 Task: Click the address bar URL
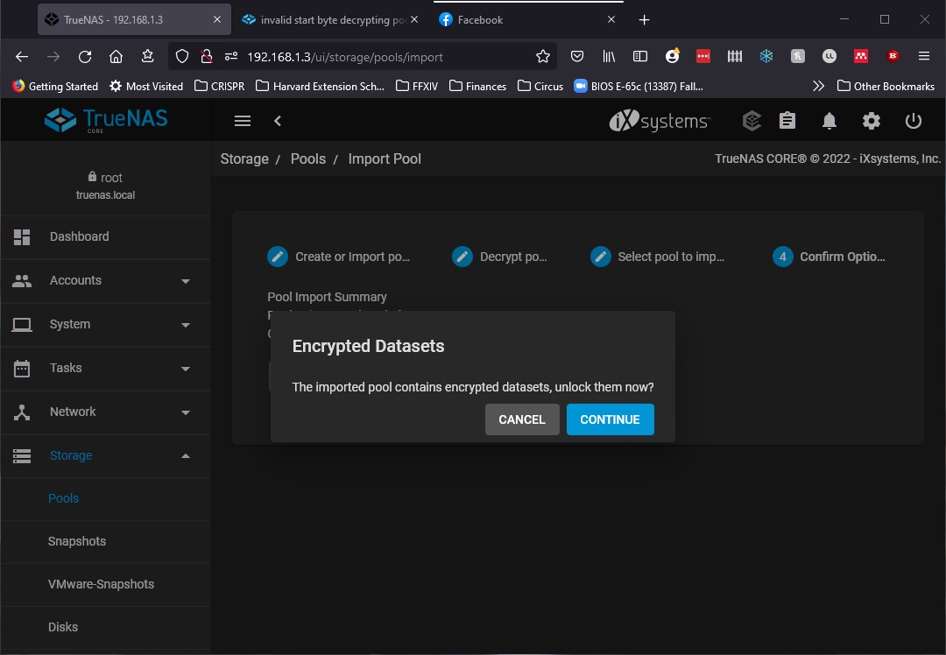pos(345,57)
